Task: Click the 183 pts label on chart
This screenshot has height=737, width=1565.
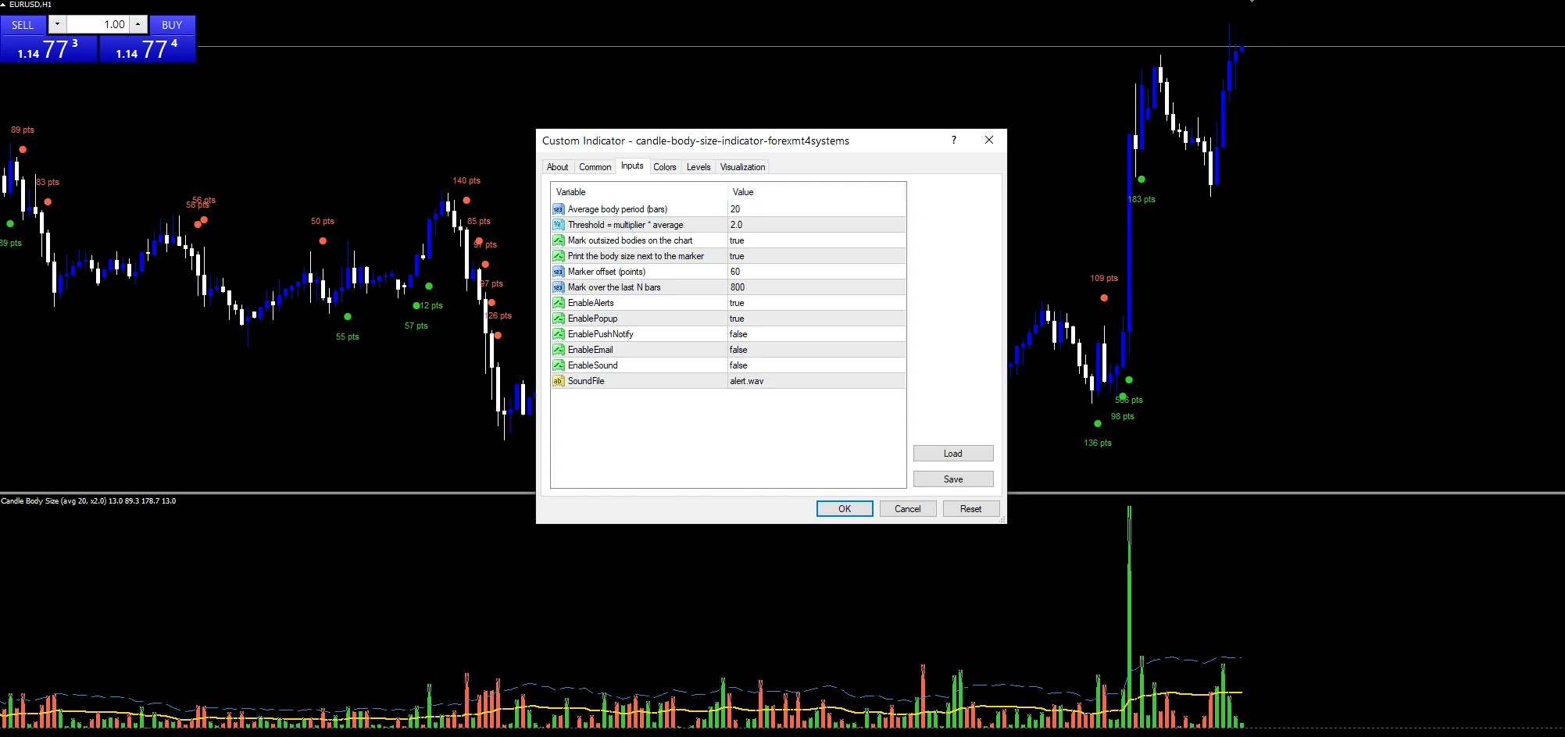Action: 1142,199
